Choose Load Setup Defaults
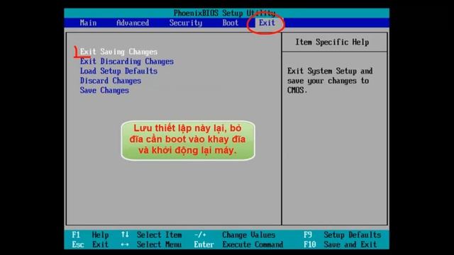 (118, 71)
